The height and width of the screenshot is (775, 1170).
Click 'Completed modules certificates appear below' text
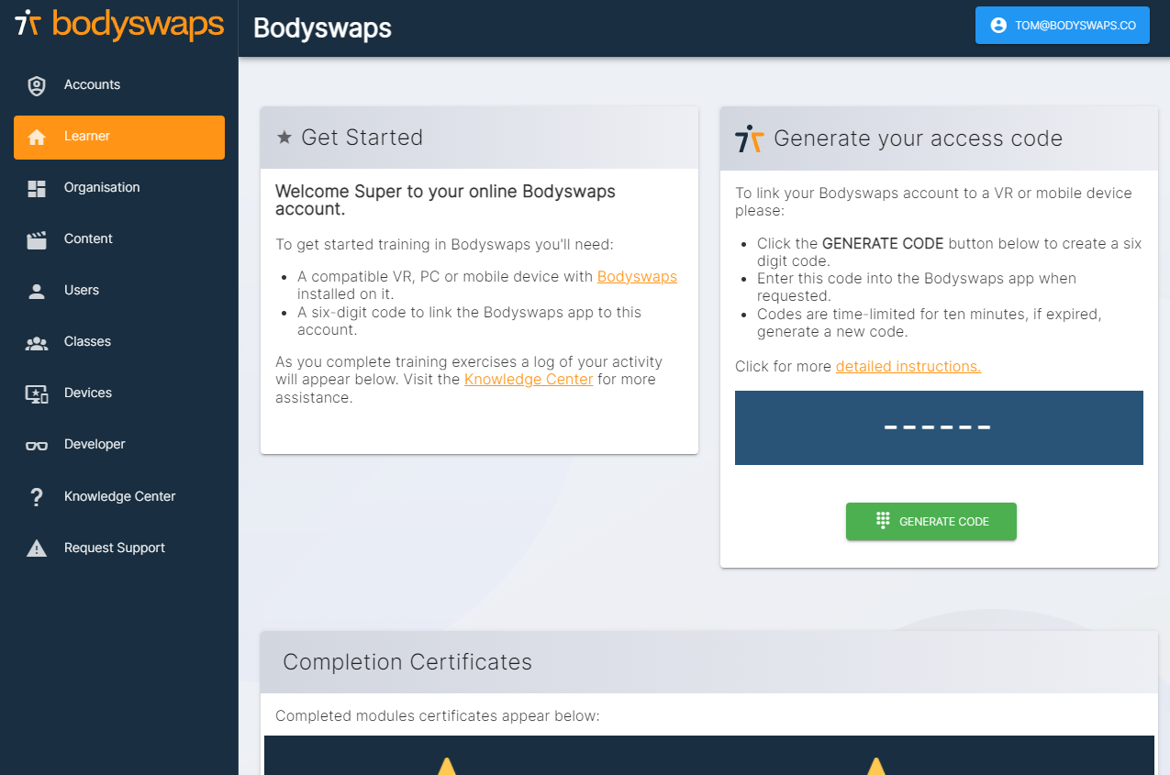coord(438,715)
